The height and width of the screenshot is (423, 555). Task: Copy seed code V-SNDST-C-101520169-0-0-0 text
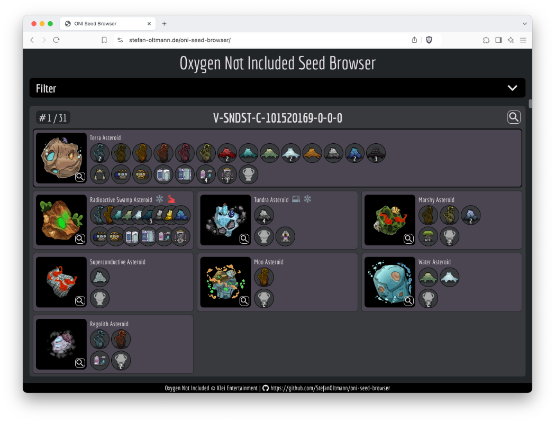[x=277, y=118]
